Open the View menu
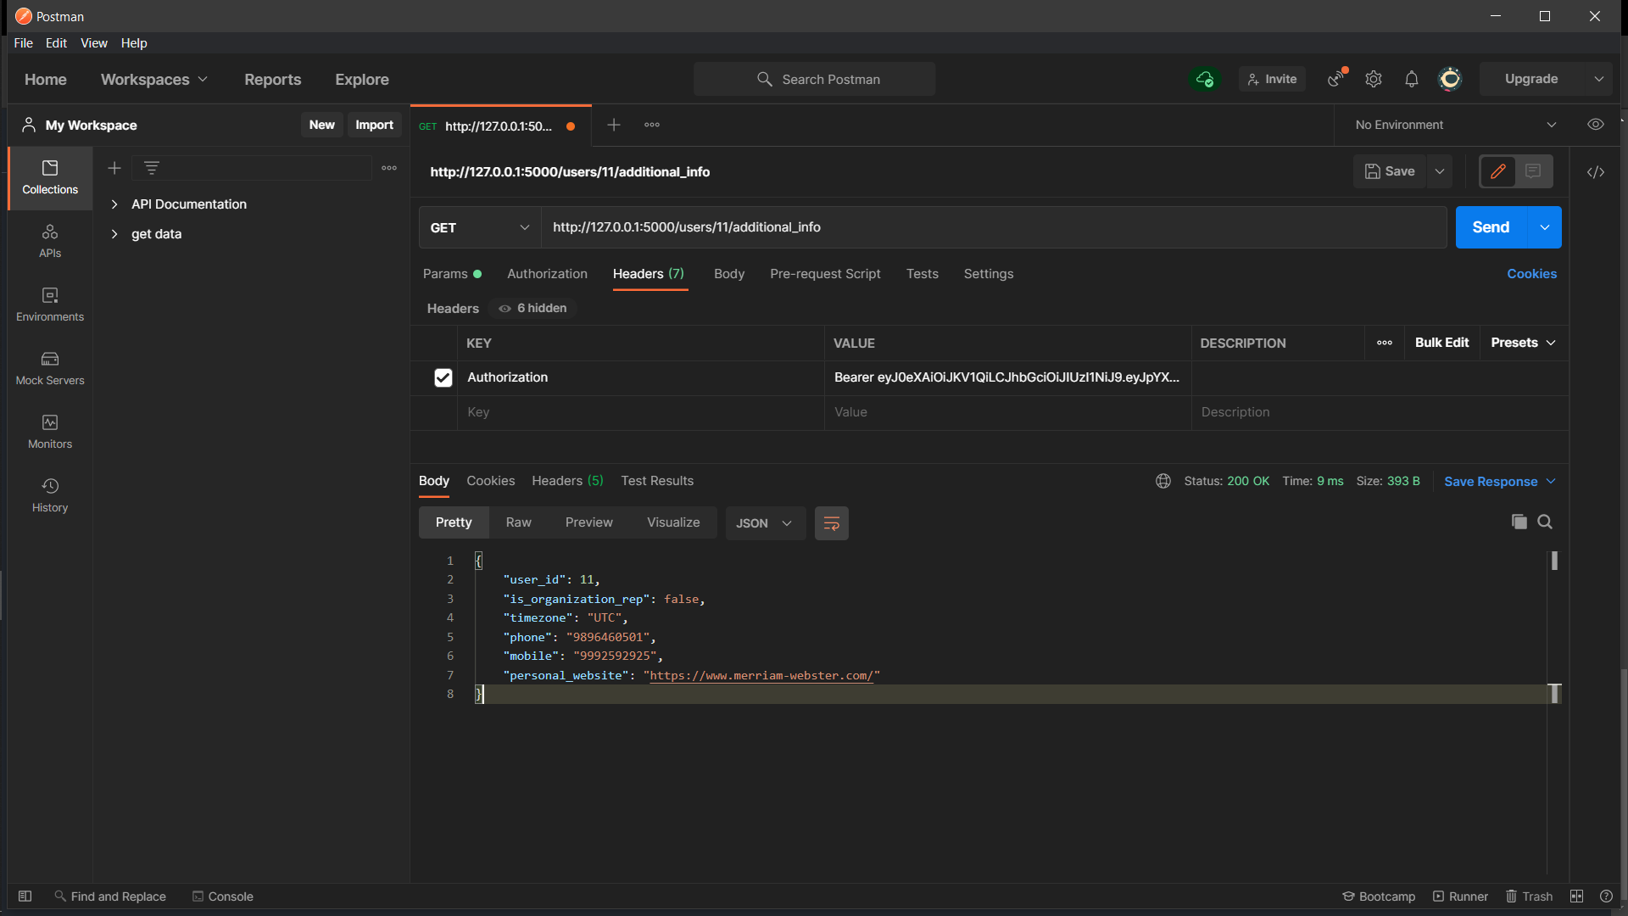The image size is (1628, 916). [93, 42]
